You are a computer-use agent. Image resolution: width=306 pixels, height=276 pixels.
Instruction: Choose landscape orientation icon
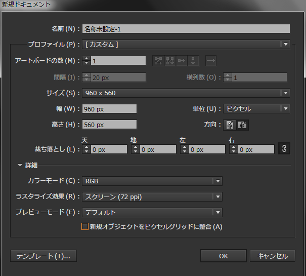coord(242,125)
